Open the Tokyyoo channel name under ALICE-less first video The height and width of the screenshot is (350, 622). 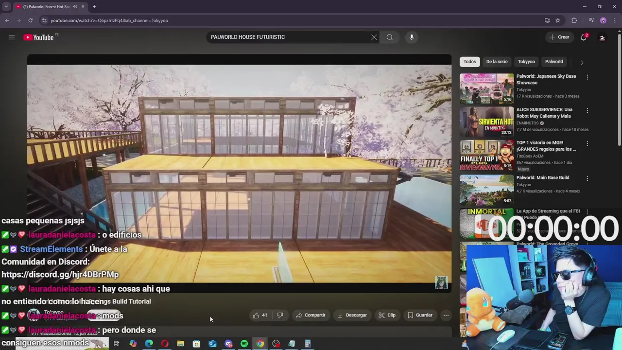[523, 89]
